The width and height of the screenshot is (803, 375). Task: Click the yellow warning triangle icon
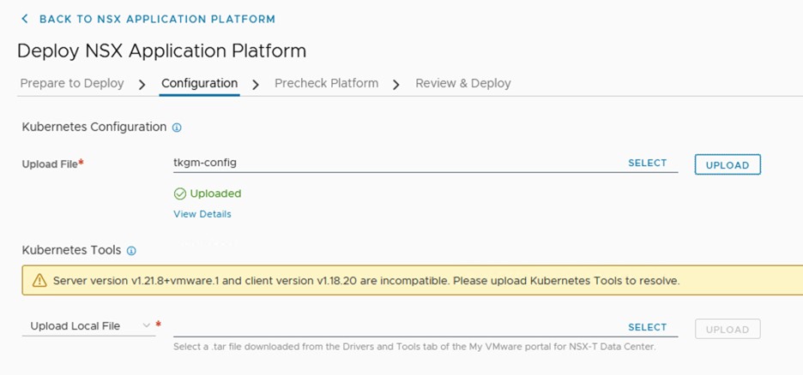pyautogui.click(x=39, y=281)
